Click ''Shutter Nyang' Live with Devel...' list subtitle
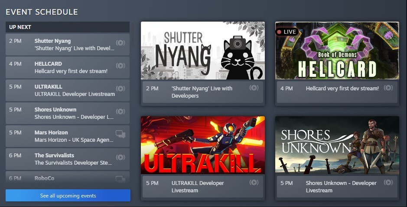 tap(75, 48)
